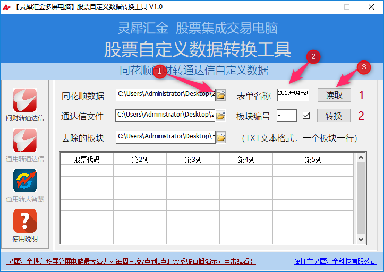The height and width of the screenshot is (272, 384).
Task: Open the 使用说明 help icon
Action: (25, 221)
